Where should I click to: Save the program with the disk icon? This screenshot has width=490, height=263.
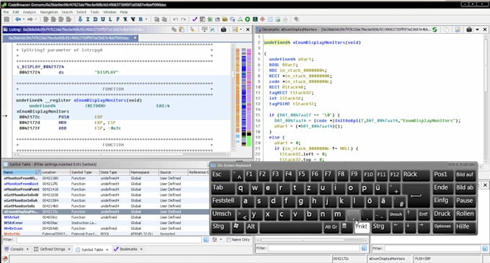pyautogui.click(x=6, y=19)
